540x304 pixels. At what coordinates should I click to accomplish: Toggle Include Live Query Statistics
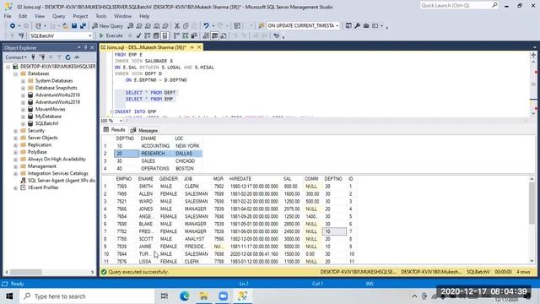coord(186,35)
